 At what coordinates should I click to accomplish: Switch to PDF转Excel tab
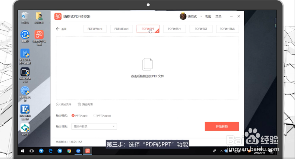coord(121,29)
